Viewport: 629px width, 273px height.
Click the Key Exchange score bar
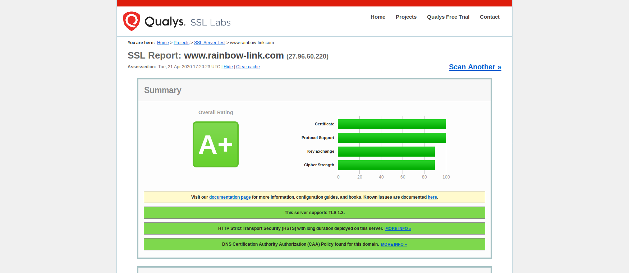pyautogui.click(x=386, y=152)
